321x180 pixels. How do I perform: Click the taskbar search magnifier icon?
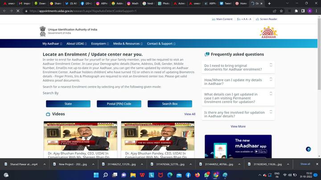[x=105, y=175]
